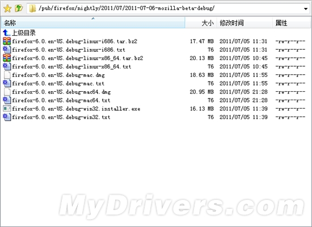The image size is (312, 227).
Task: Click text file icon of debug-linux-i686.txt
Action: pyautogui.click(x=7, y=50)
